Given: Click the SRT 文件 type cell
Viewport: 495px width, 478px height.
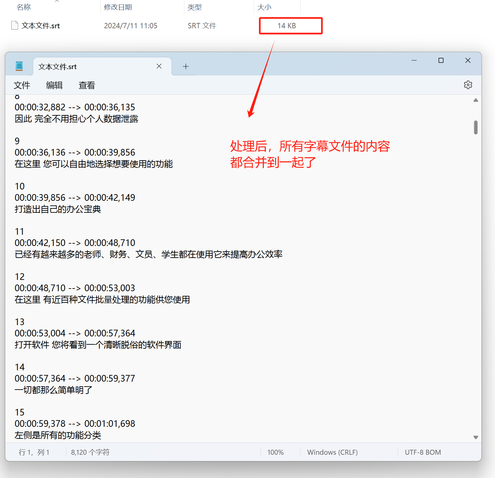Looking at the screenshot, I should tap(202, 26).
